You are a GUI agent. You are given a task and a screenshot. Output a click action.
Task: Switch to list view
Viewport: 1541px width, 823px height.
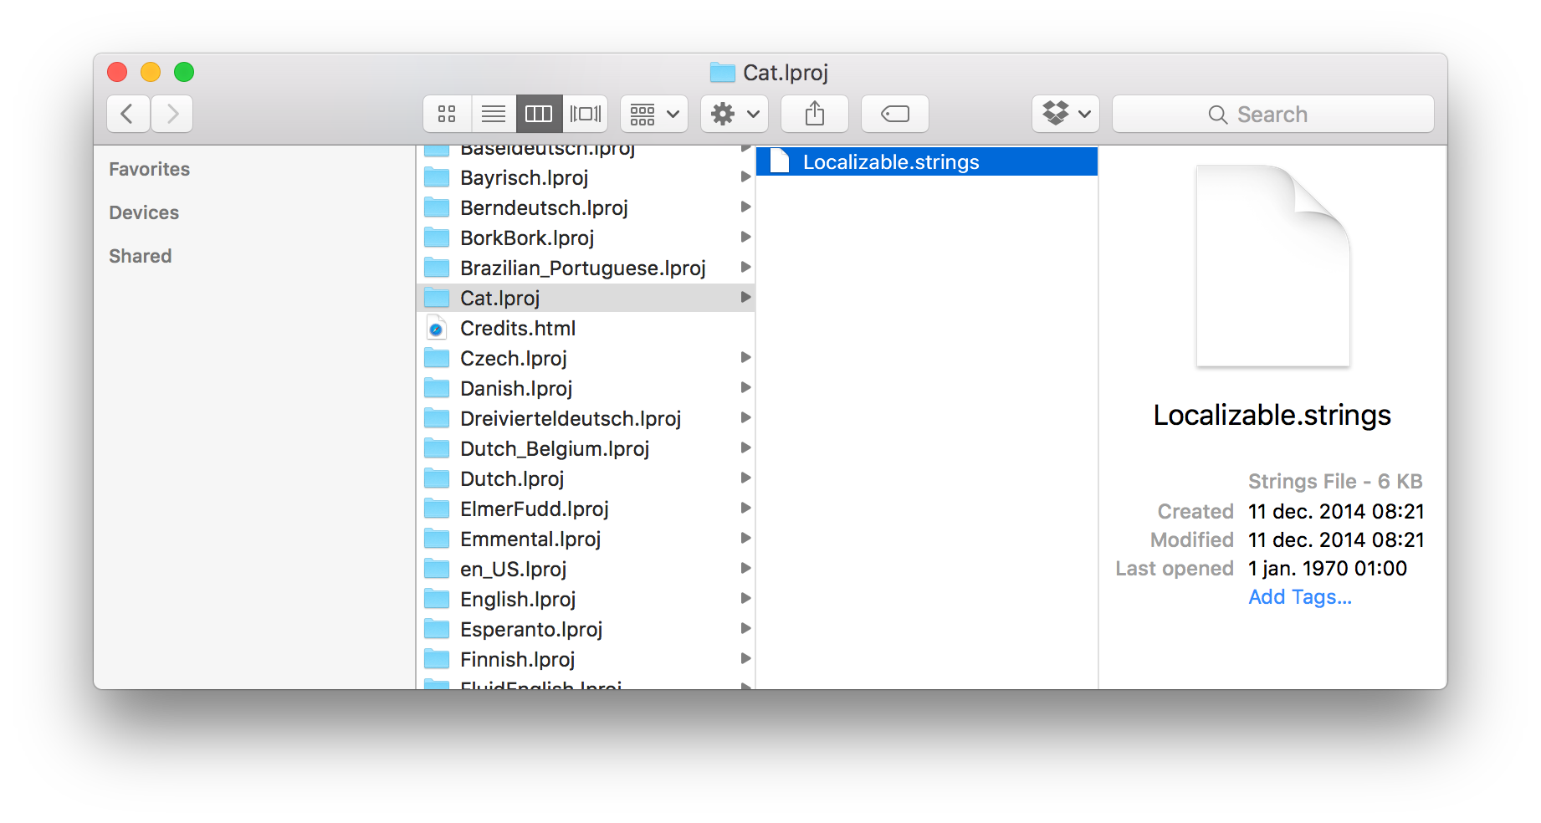click(494, 114)
